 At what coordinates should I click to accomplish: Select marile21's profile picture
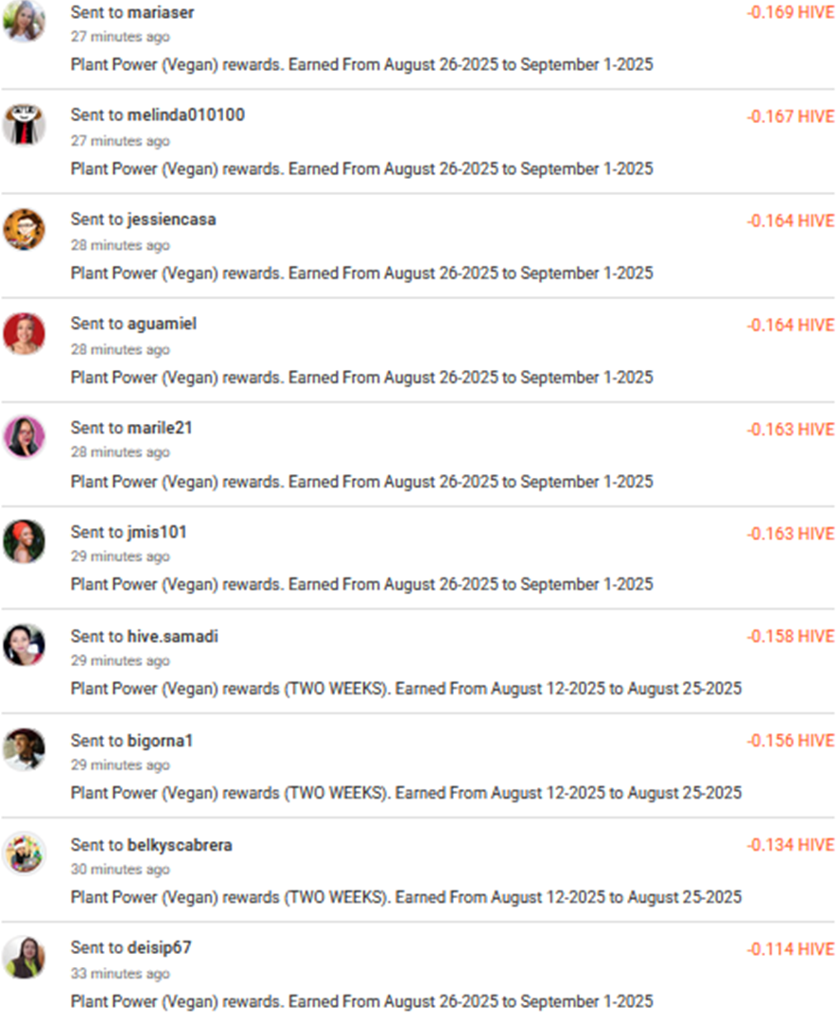click(24, 436)
